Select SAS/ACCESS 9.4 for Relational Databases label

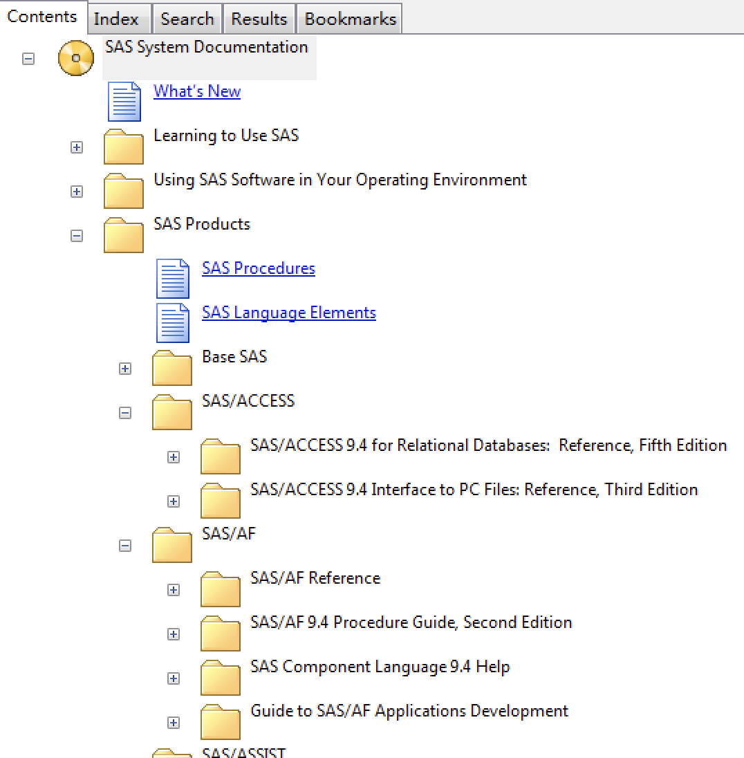(x=488, y=445)
